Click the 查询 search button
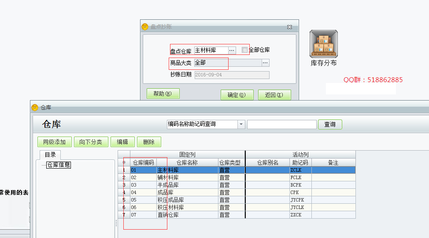The image size is (429, 238). (330, 124)
